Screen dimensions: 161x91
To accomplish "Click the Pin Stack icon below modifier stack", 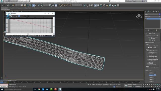I will point(146,30).
